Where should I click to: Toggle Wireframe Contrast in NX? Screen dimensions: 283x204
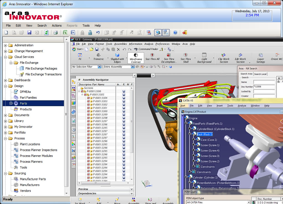(136, 58)
